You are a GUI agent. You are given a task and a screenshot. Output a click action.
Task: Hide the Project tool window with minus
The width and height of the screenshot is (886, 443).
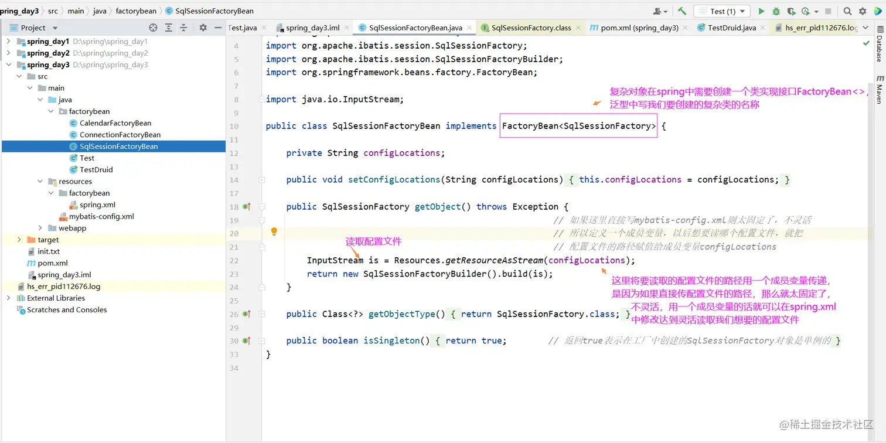218,28
